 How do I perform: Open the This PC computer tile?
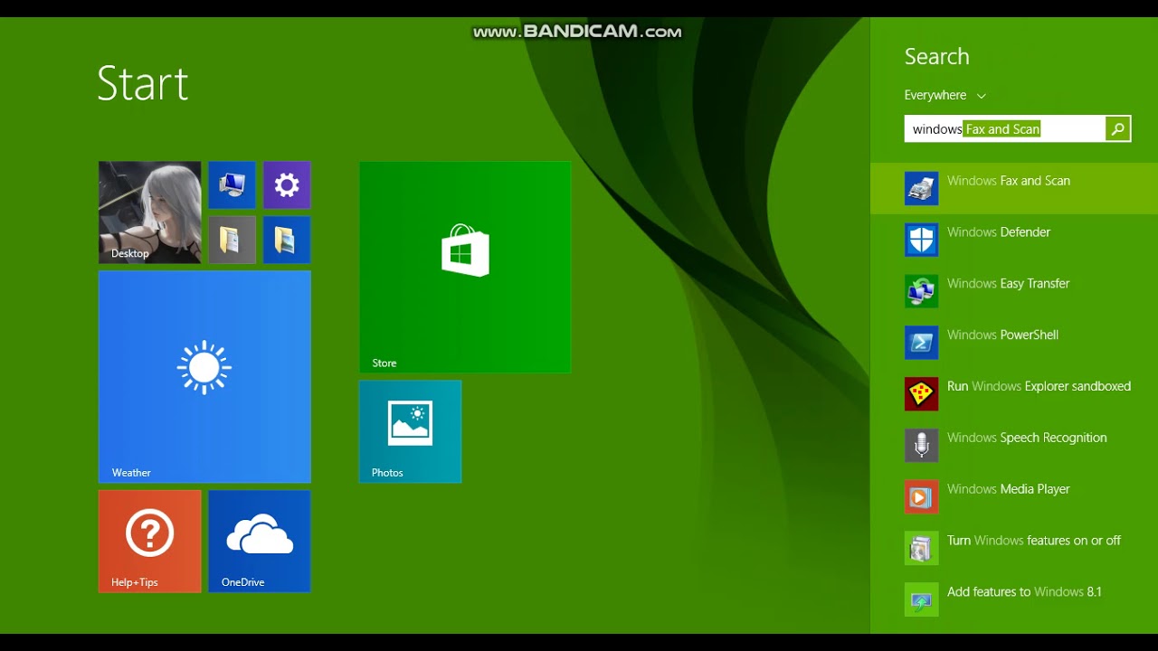(x=232, y=185)
